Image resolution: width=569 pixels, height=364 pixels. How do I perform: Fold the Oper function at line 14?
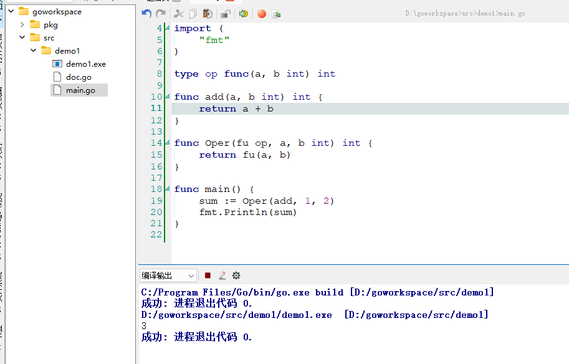pos(167,142)
